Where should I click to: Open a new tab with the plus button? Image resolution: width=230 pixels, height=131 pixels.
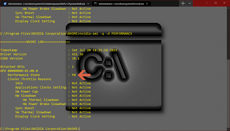click(183, 3)
